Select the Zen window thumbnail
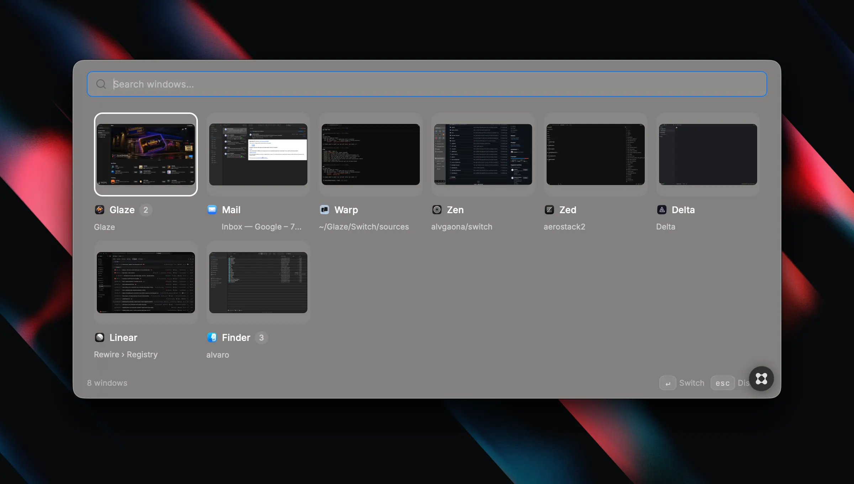The height and width of the screenshot is (484, 854). 483,154
